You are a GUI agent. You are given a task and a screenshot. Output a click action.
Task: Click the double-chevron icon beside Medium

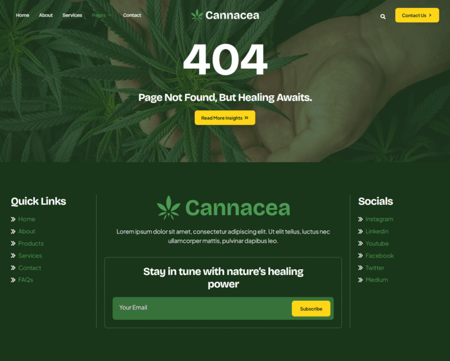pos(361,280)
